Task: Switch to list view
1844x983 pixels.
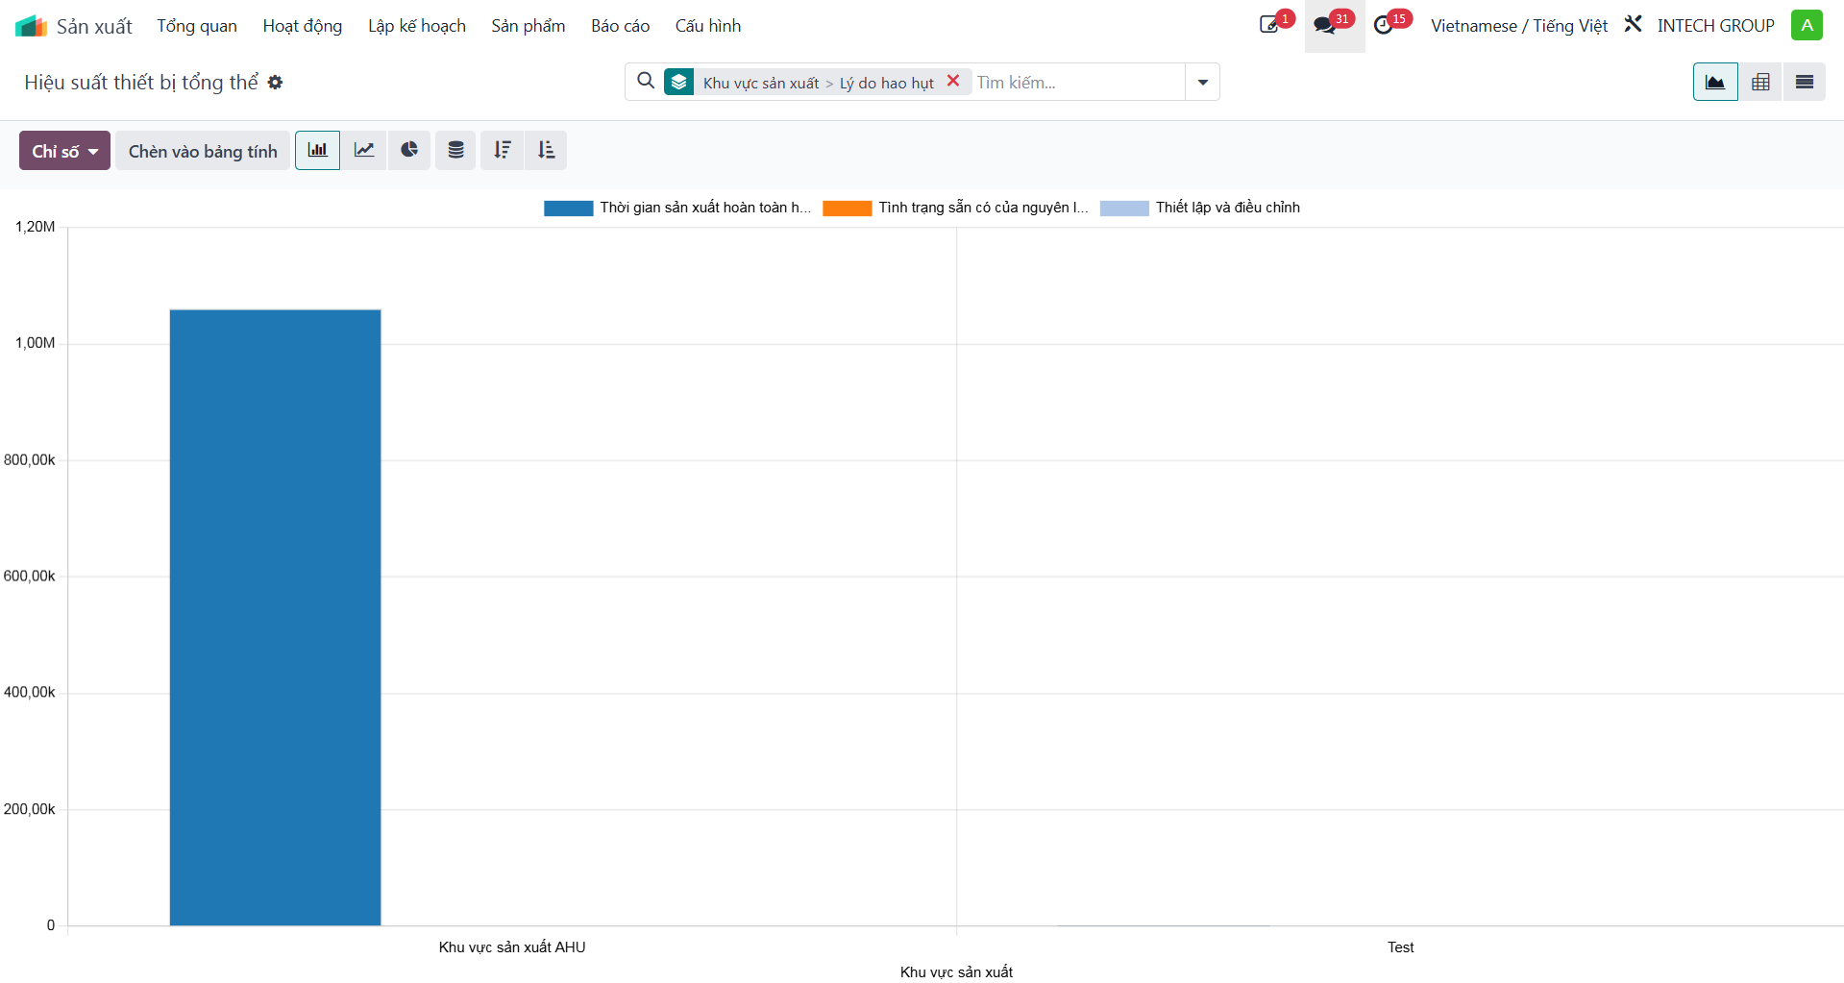Action: pyautogui.click(x=1805, y=82)
